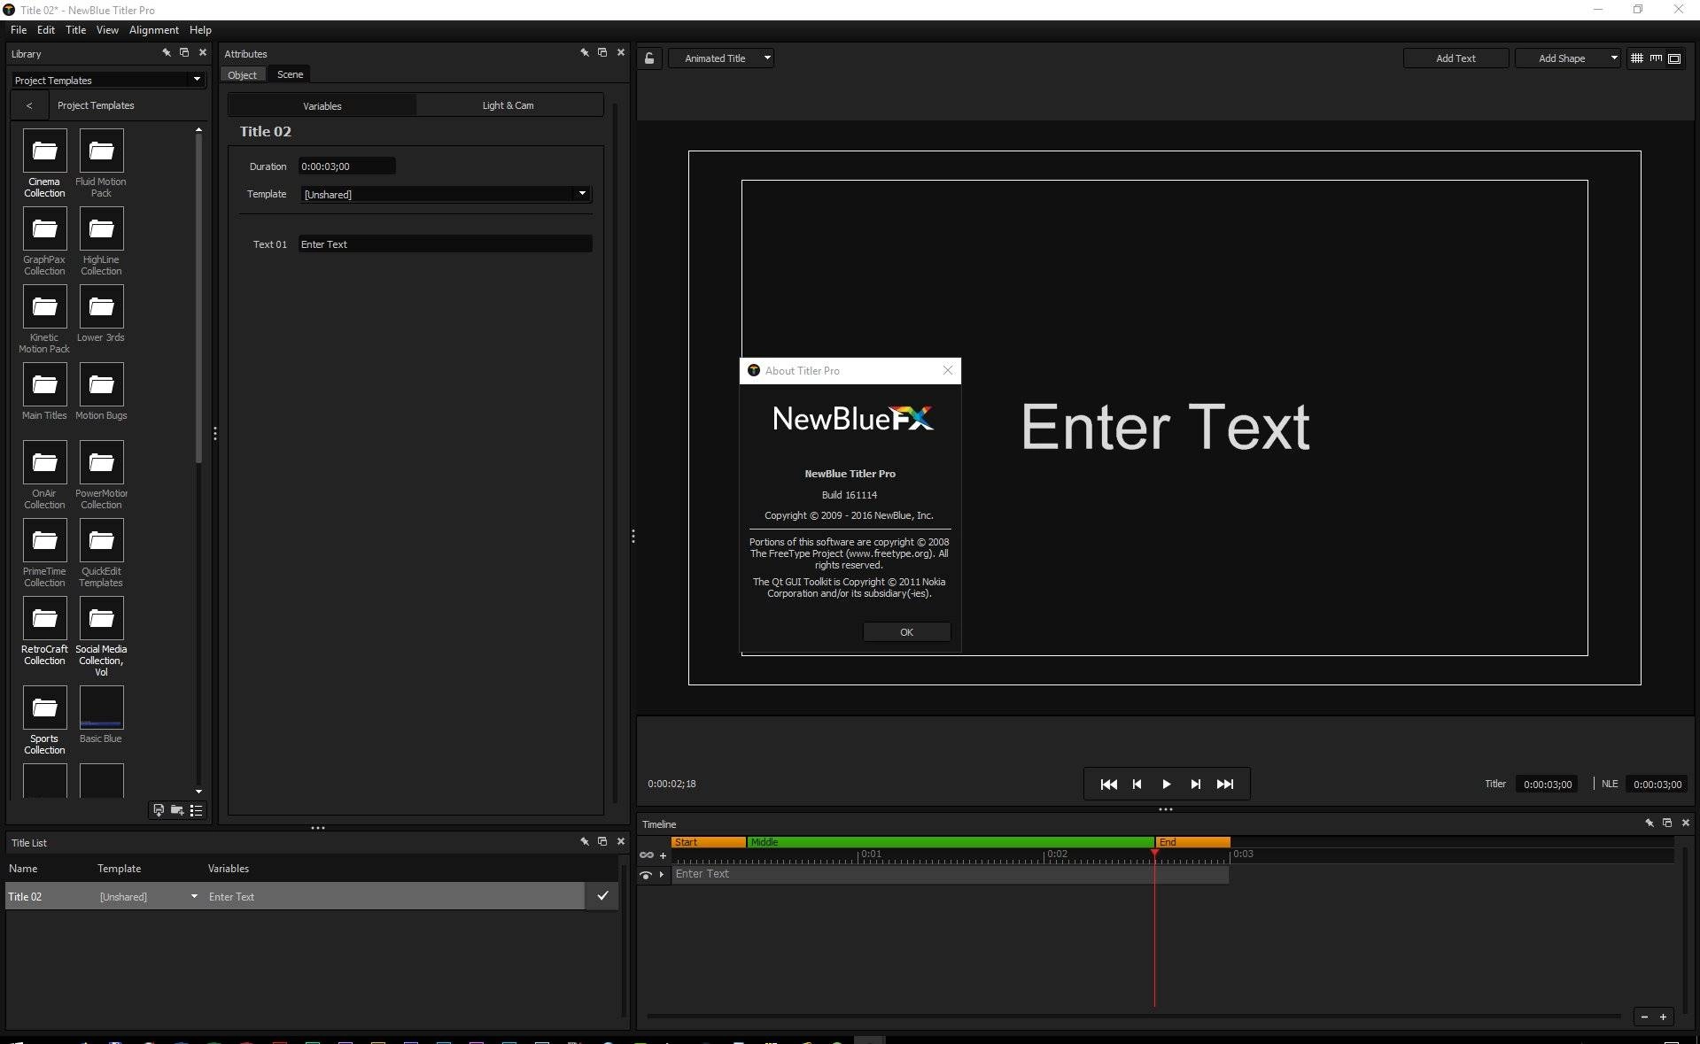Float the Attributes panel window
This screenshot has height=1044, width=1700.
point(602,53)
